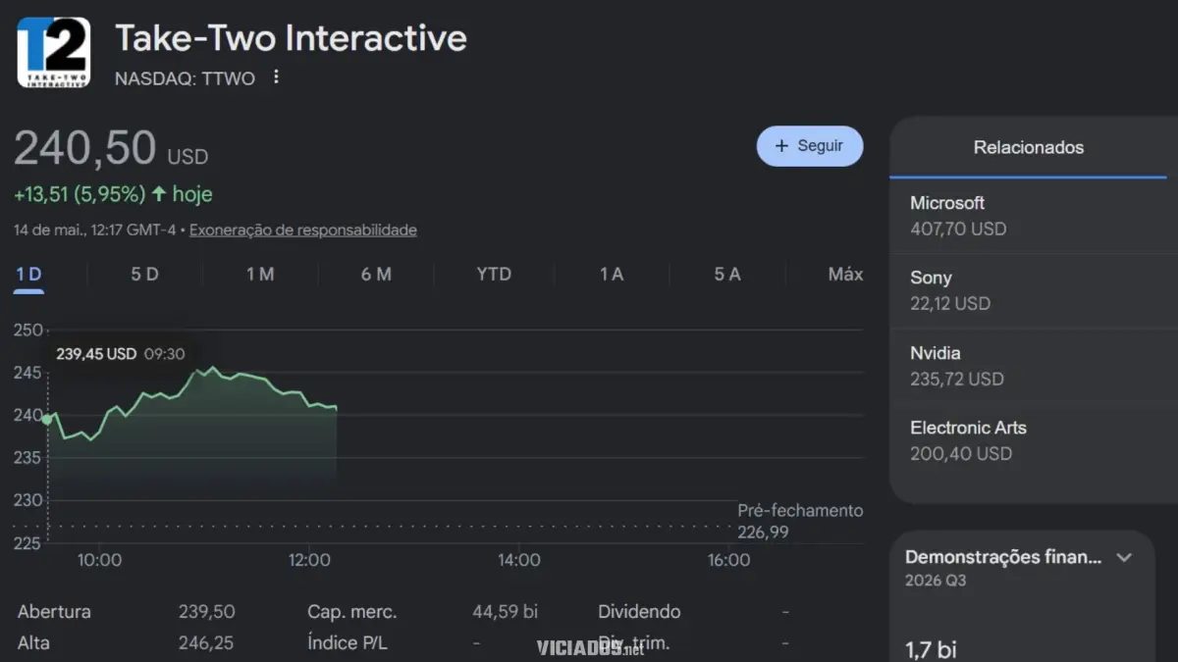Click the +13,51 (5,95%) change value
The width and height of the screenshot is (1178, 662).
[x=80, y=194]
